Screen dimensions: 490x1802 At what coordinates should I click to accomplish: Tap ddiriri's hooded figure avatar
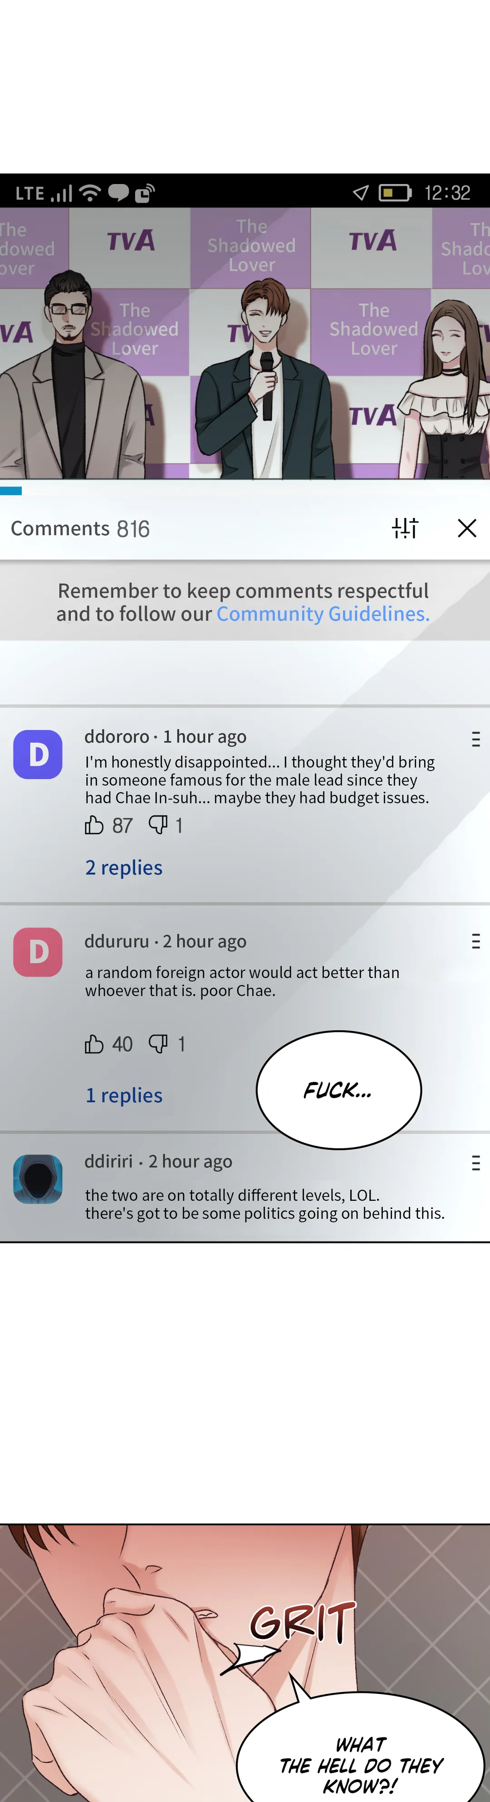tap(38, 1180)
